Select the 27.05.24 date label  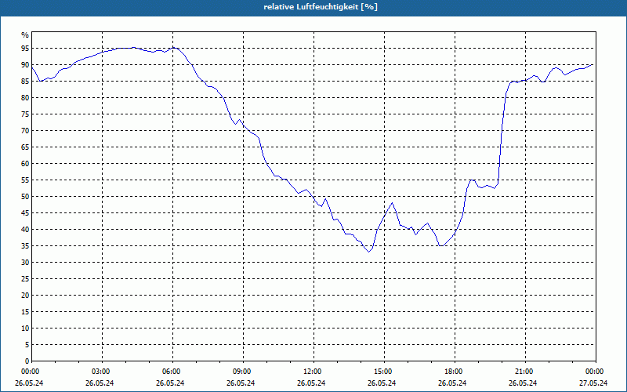tap(593, 383)
